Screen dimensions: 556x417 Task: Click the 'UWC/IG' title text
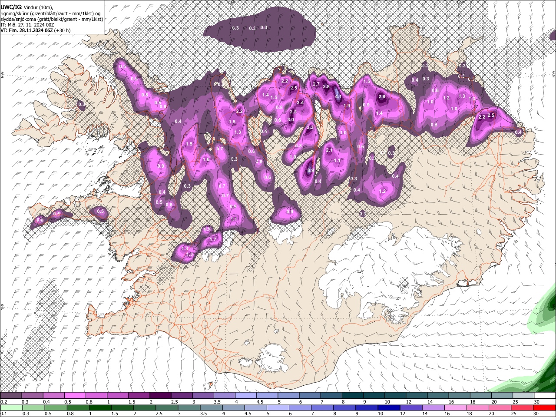(11, 7)
